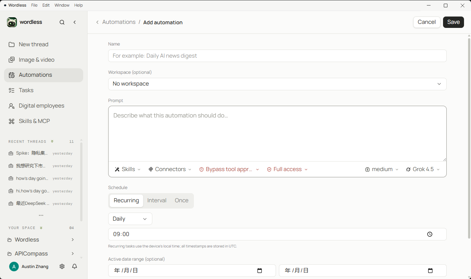Open calendar picker on start date field
Screen dimensions: 471x279
coord(259,271)
